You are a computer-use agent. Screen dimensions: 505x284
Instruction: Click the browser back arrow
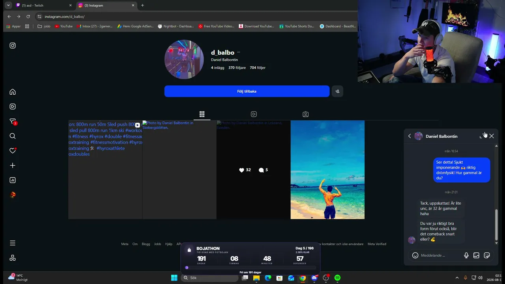pos(9,17)
